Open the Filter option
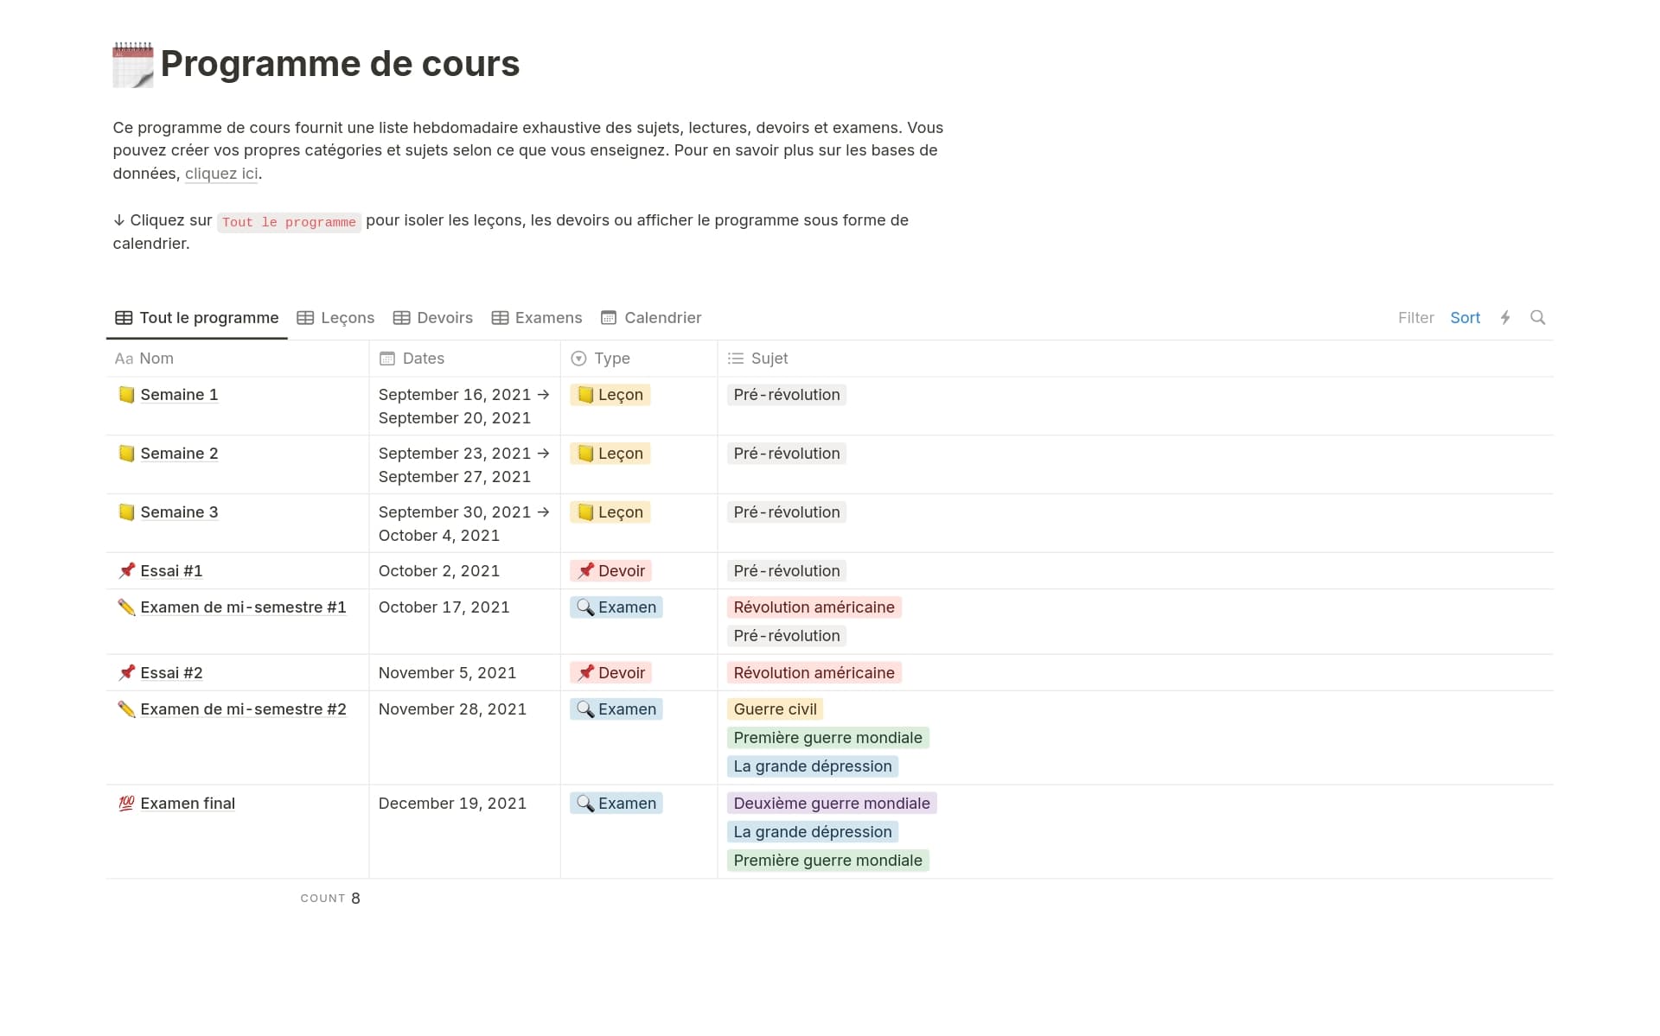The height and width of the screenshot is (1036, 1660). click(x=1415, y=318)
